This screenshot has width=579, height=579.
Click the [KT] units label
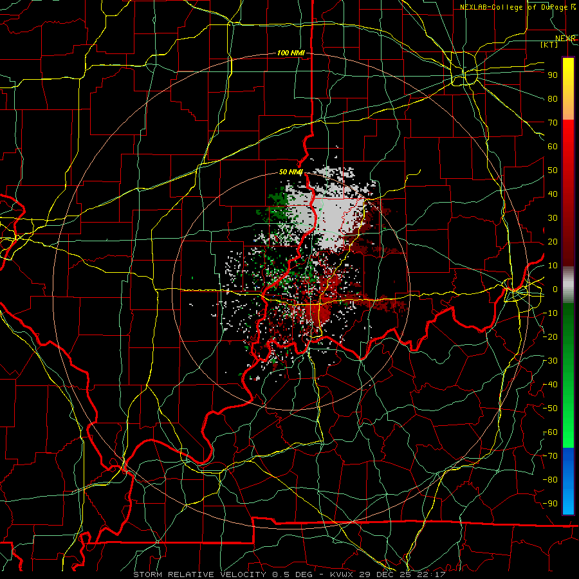point(549,44)
